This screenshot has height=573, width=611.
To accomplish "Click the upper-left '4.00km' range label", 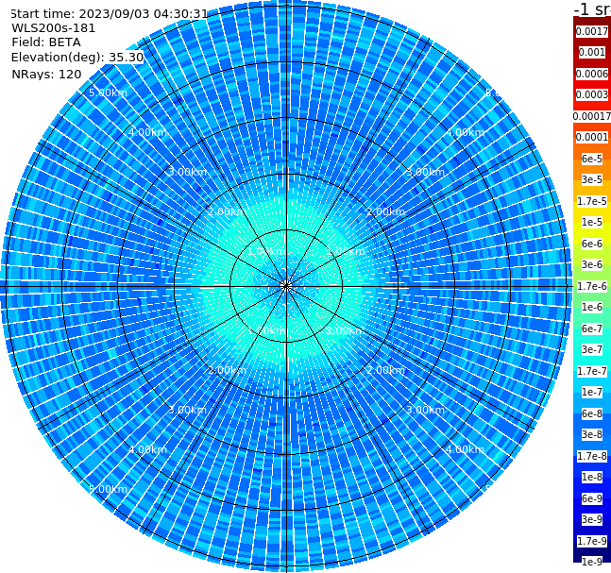I will (x=147, y=132).
